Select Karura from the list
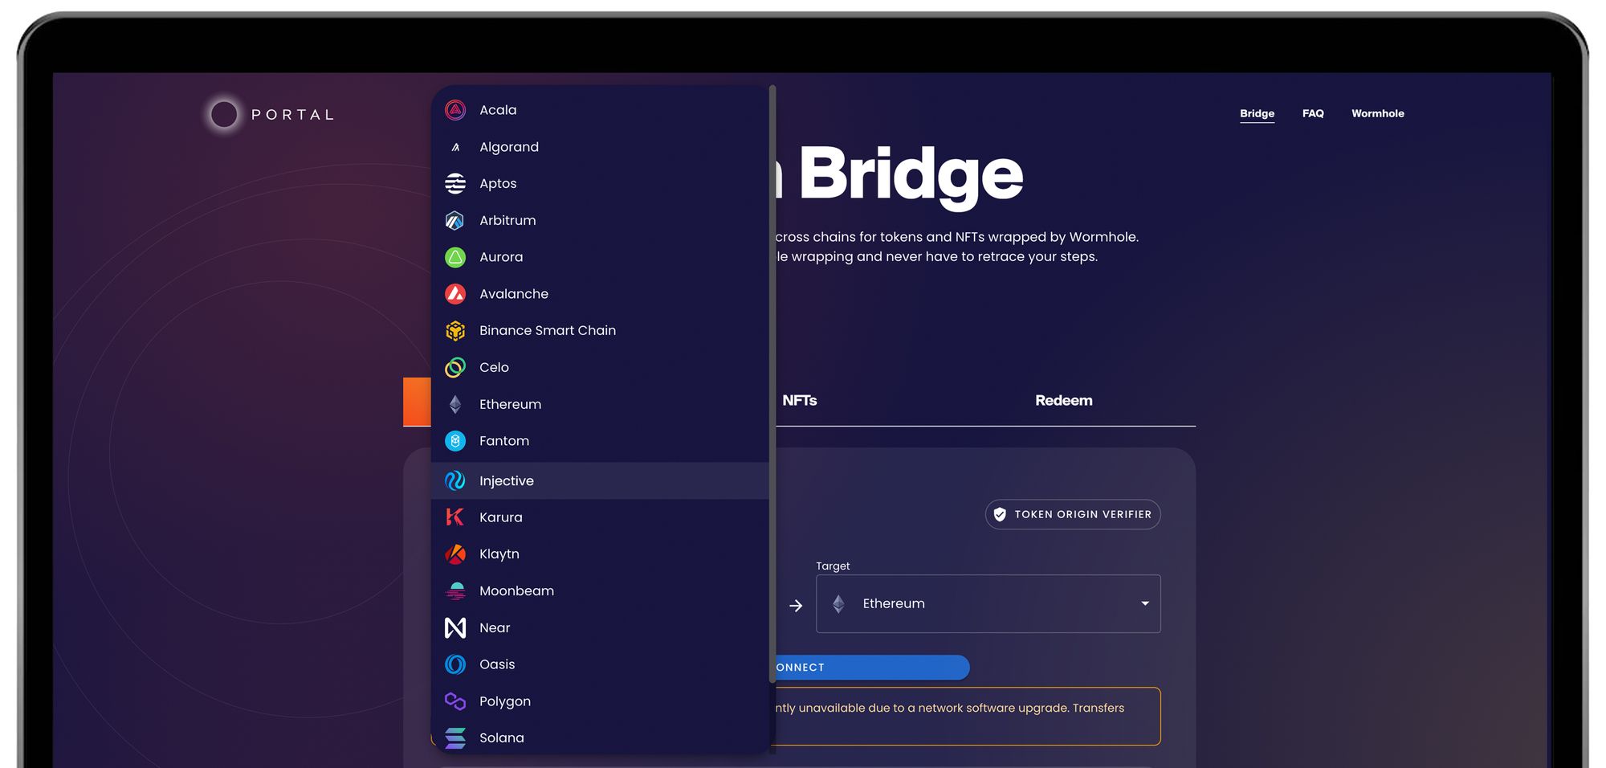 [x=600, y=517]
